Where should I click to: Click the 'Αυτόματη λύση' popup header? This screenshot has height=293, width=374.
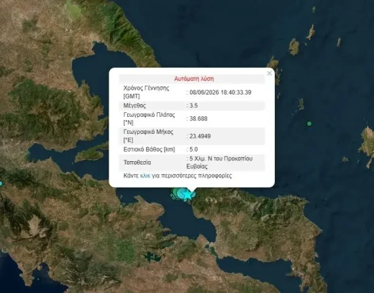pos(194,79)
